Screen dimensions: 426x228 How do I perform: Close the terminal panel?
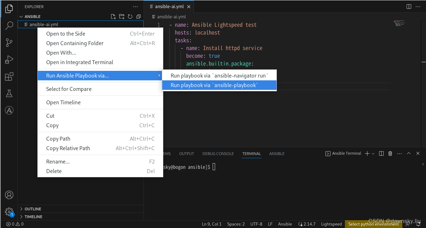click(x=418, y=154)
